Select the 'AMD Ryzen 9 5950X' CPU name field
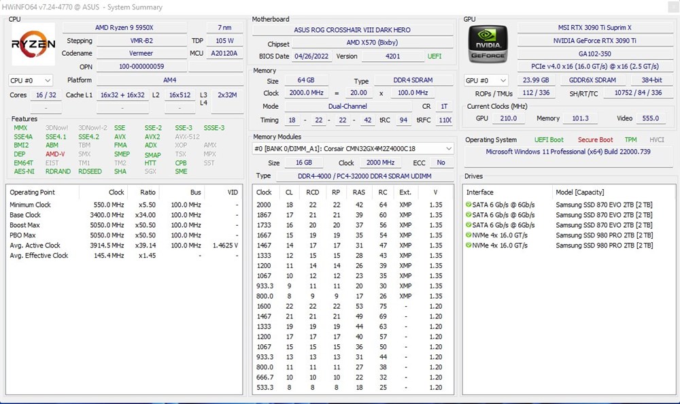The width and height of the screenshot is (680, 404). 124,27
